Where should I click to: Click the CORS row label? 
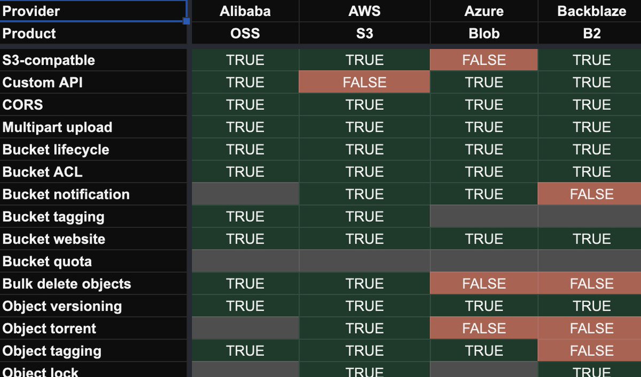[x=93, y=105]
